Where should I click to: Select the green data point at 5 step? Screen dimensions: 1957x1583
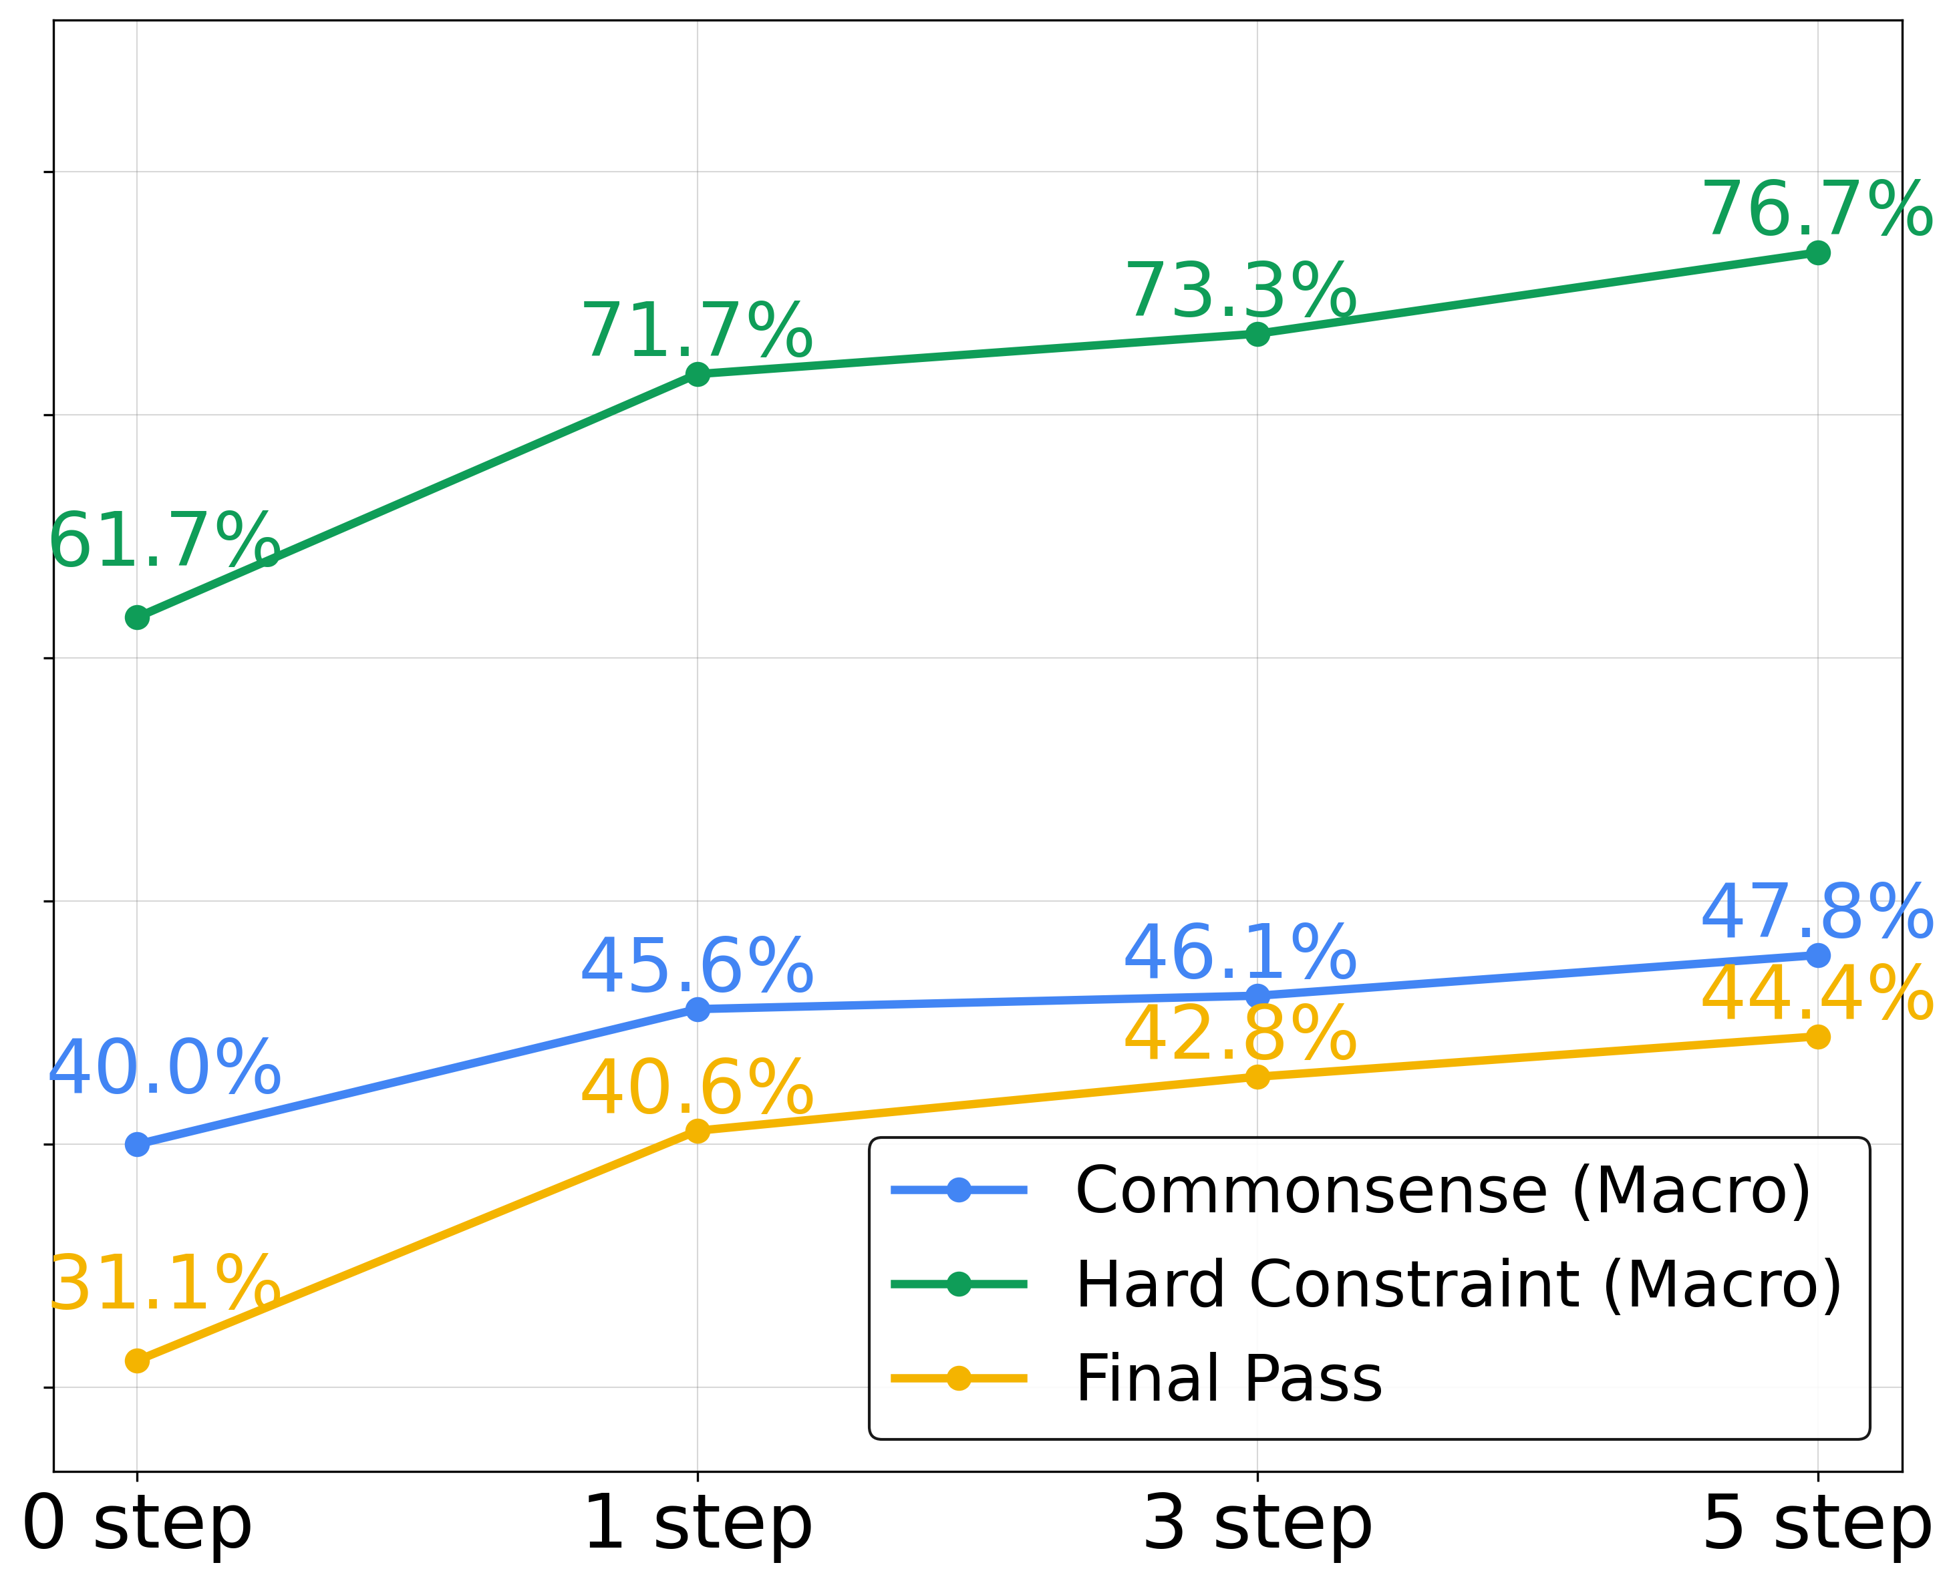click(1817, 252)
